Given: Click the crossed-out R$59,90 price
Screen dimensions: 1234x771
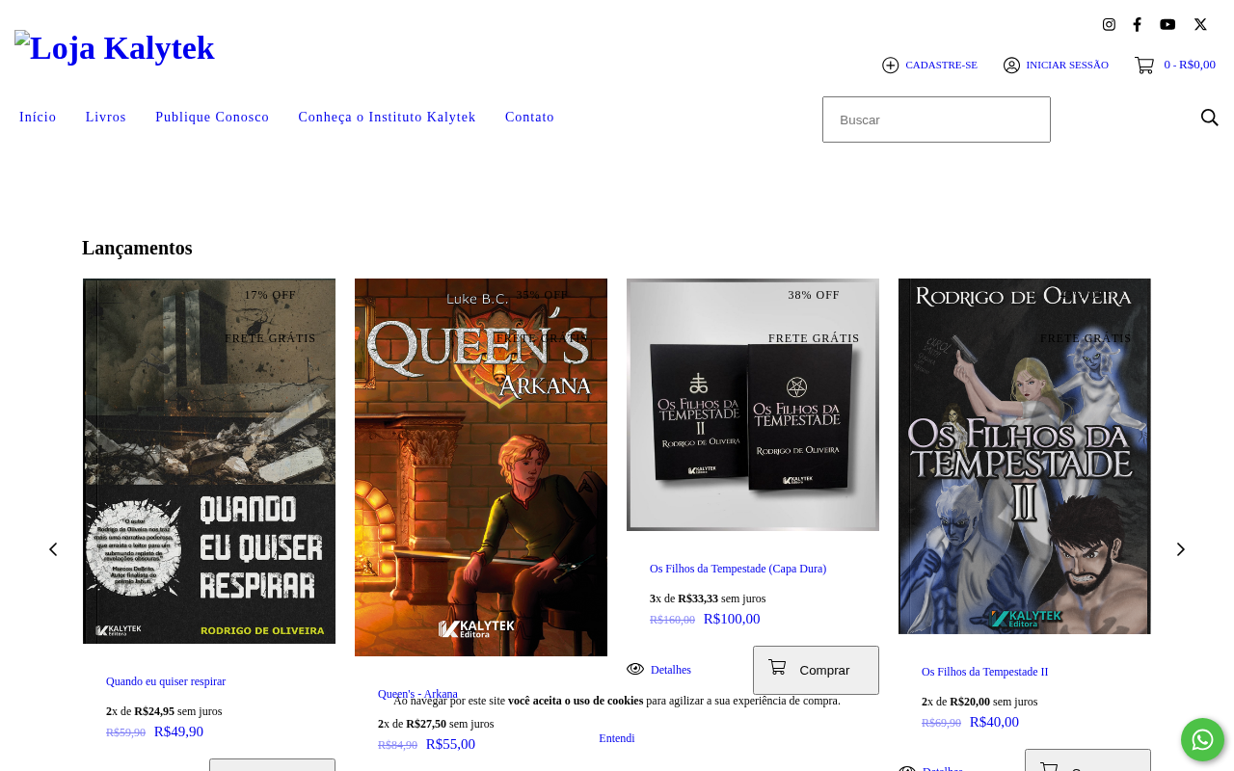Looking at the screenshot, I should click(x=125, y=732).
